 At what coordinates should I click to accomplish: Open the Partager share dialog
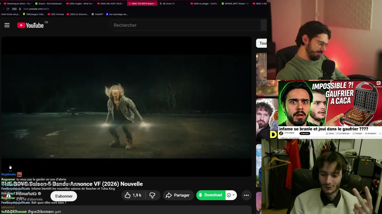coord(178,195)
